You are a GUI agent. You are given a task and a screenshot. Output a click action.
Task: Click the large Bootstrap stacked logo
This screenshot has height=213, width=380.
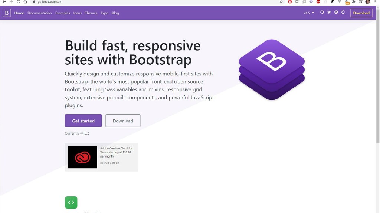(x=272, y=70)
